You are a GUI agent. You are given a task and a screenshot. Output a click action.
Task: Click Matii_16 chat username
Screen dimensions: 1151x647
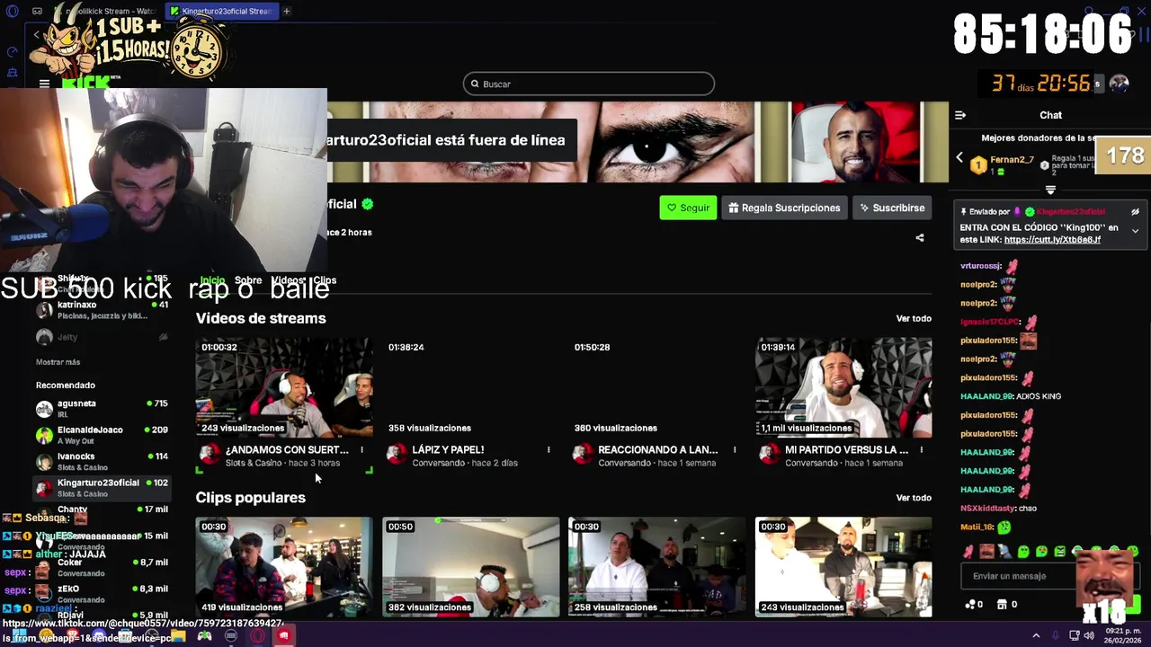(977, 527)
